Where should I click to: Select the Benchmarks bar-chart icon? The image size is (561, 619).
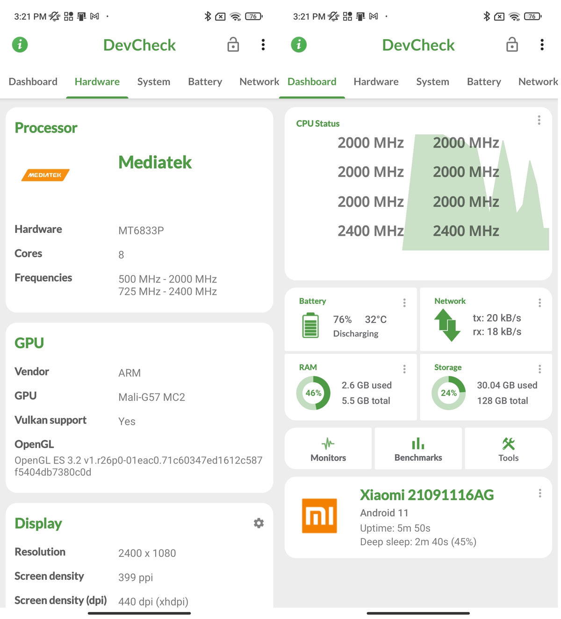(417, 443)
